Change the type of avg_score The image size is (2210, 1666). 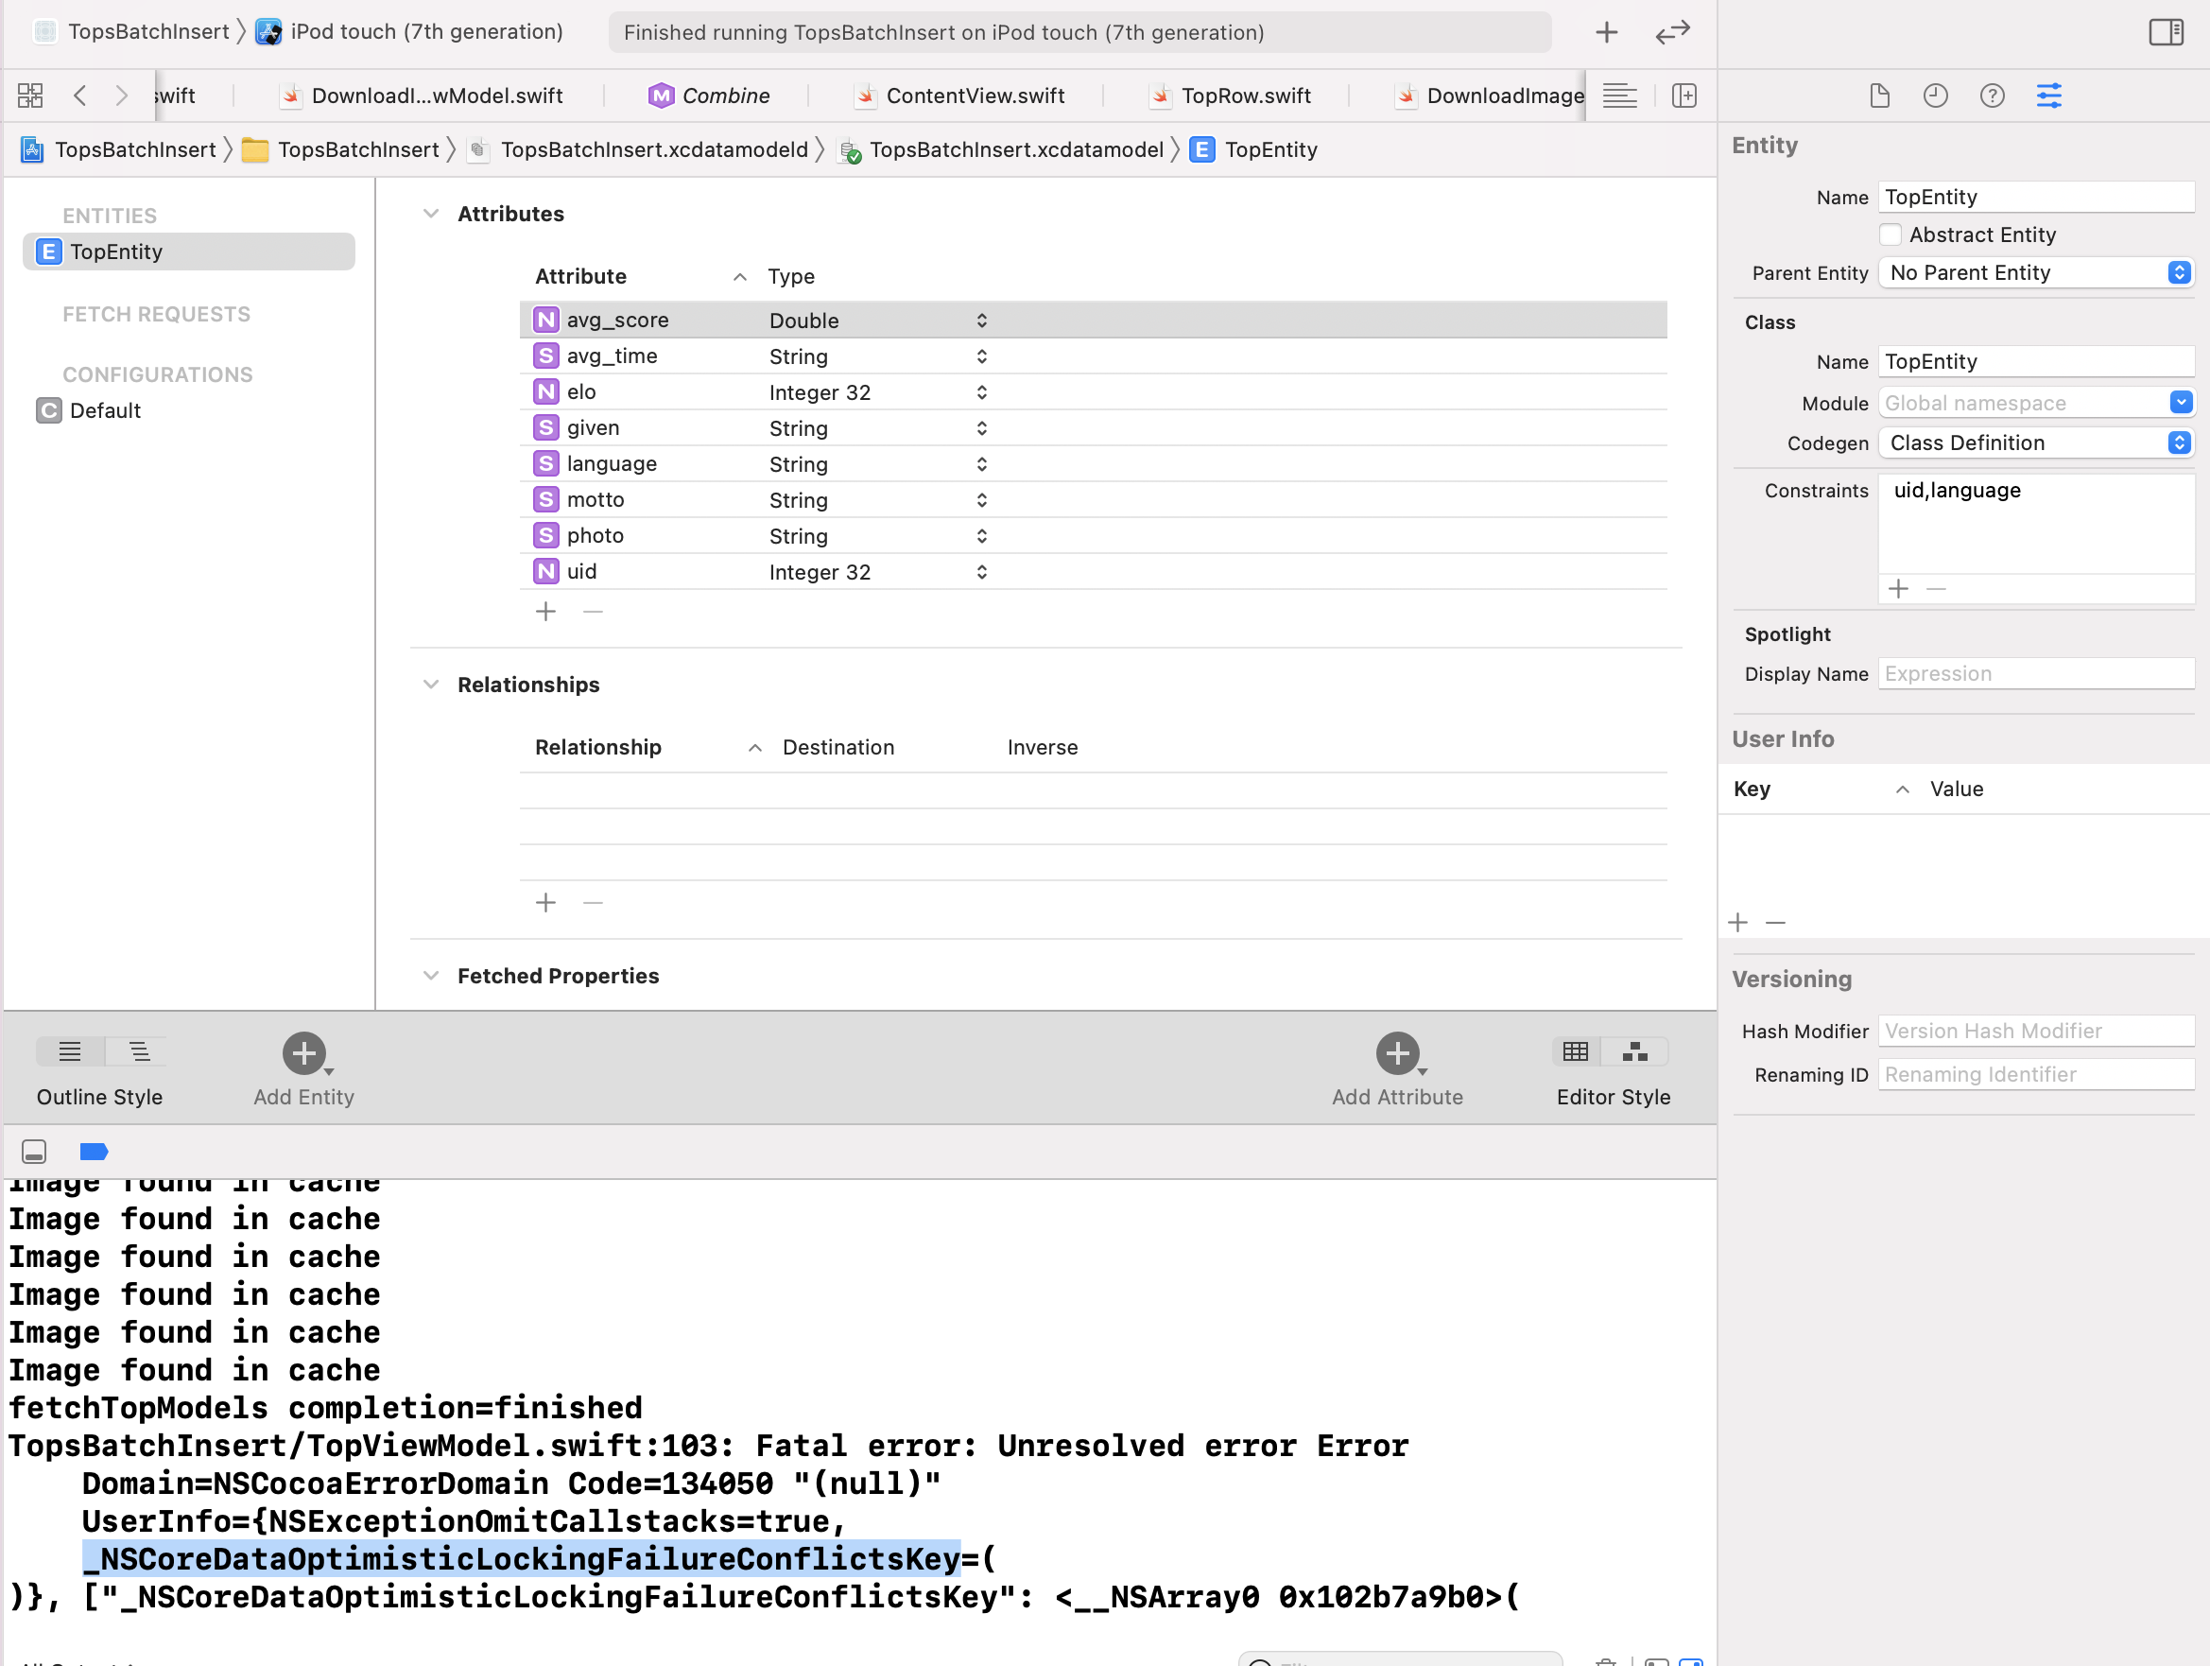tap(878, 320)
